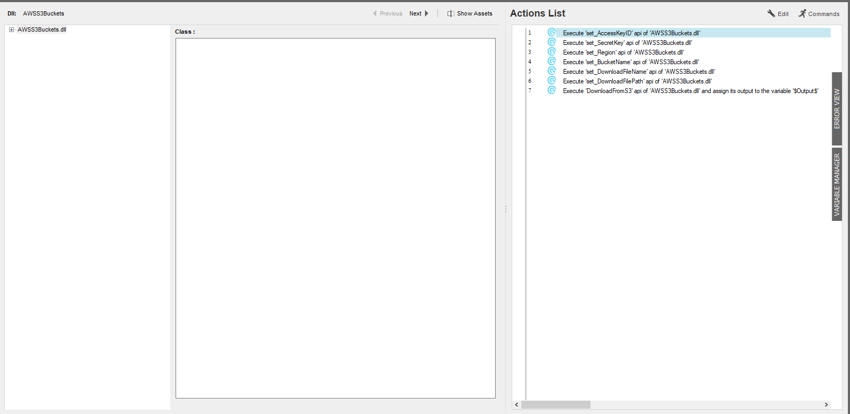Open the Variable Manager side tab
The height and width of the screenshot is (414, 850).
pos(837,185)
